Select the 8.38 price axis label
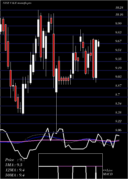 click(118, 113)
